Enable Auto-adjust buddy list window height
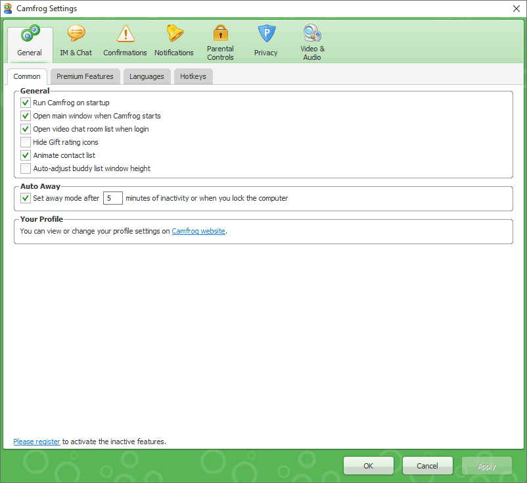527x483 pixels. coord(26,168)
